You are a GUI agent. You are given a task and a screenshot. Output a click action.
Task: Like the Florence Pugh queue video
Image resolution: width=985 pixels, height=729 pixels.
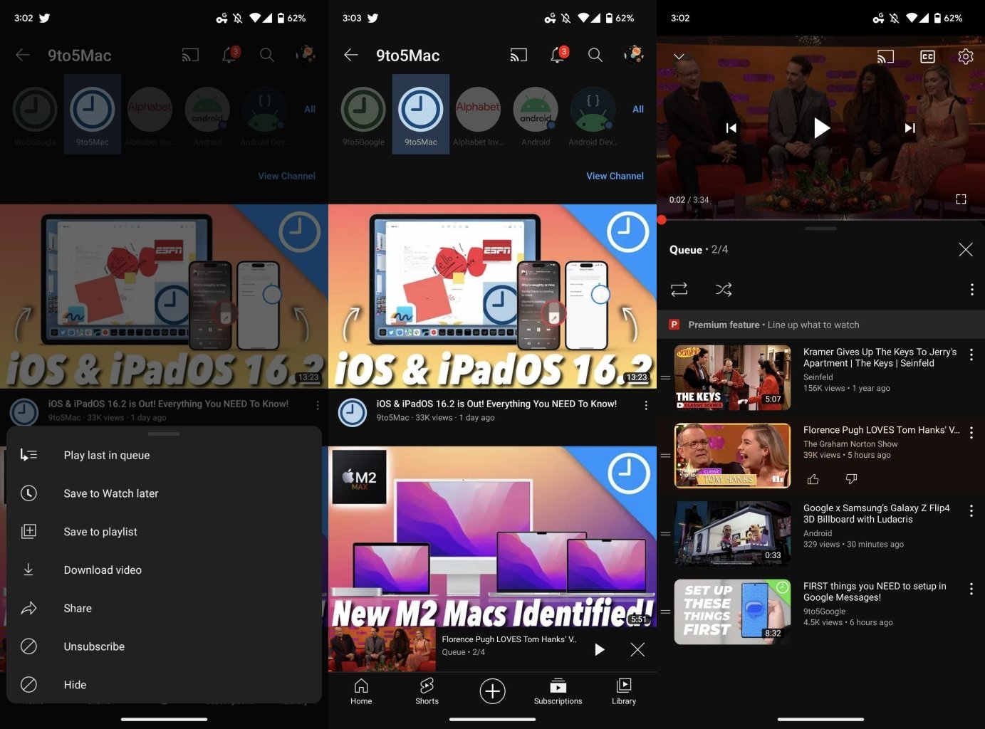813,479
